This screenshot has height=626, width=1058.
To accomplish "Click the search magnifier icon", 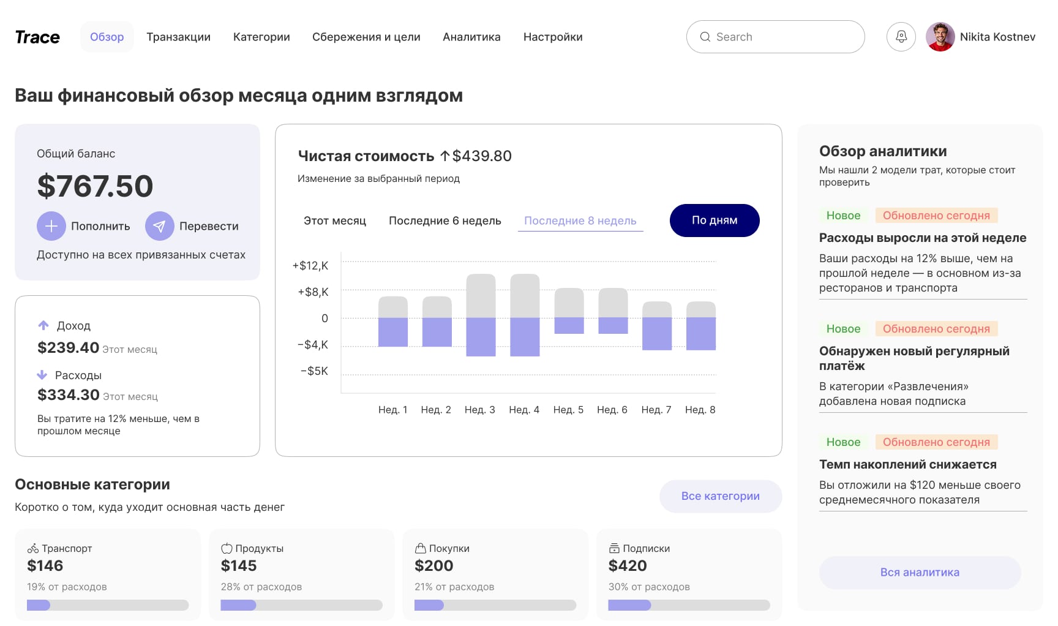I will (x=705, y=37).
